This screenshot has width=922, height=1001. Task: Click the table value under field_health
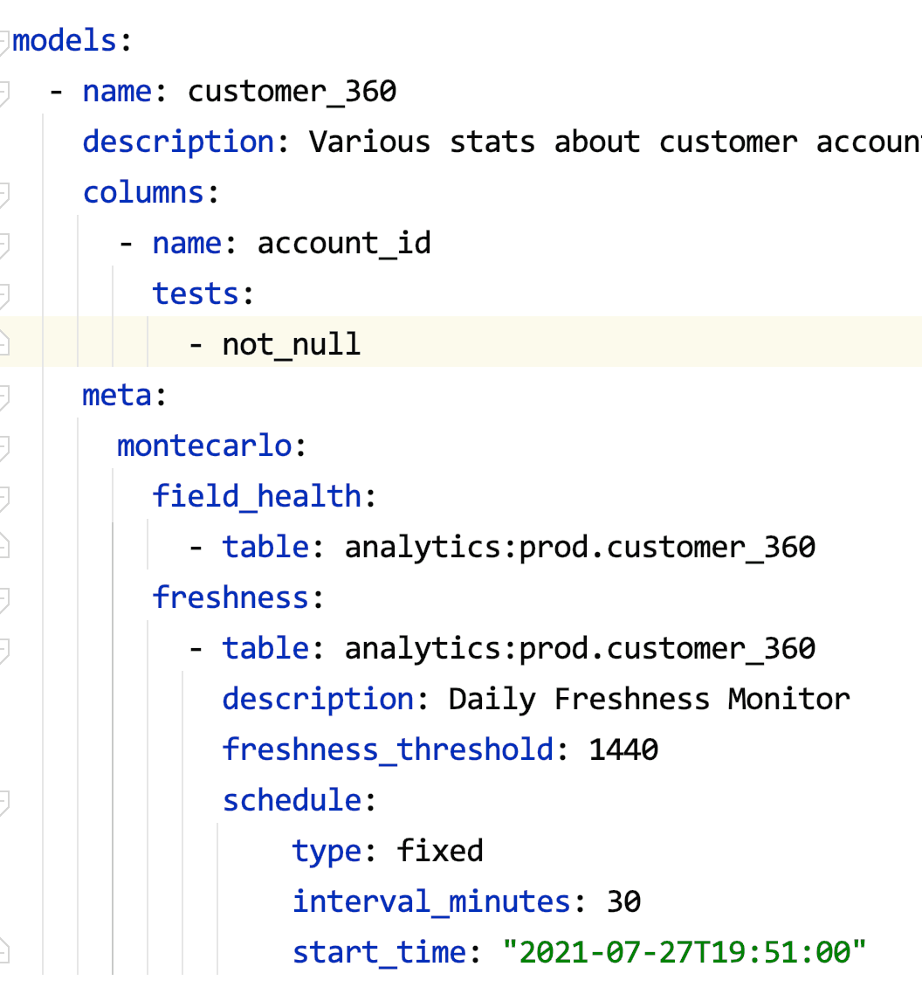pyautogui.click(x=580, y=548)
